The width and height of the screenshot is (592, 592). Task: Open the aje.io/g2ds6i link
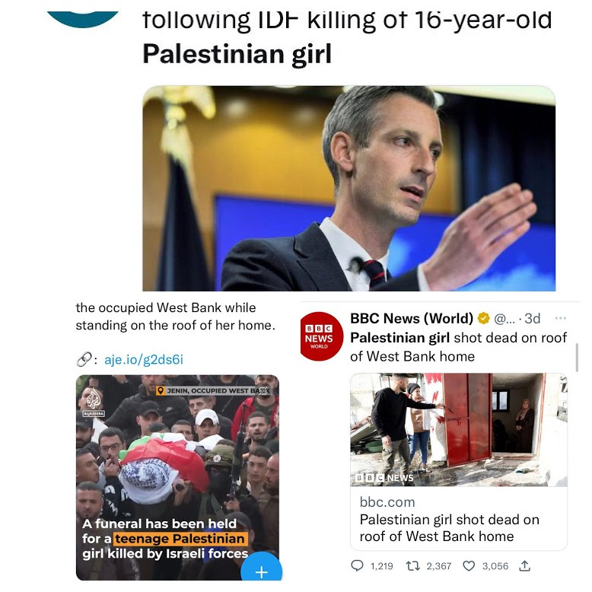coord(144,359)
